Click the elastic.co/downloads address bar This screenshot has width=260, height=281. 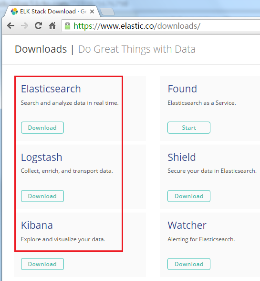161,26
